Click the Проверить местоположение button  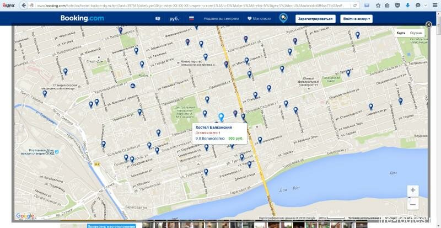tap(112, 225)
